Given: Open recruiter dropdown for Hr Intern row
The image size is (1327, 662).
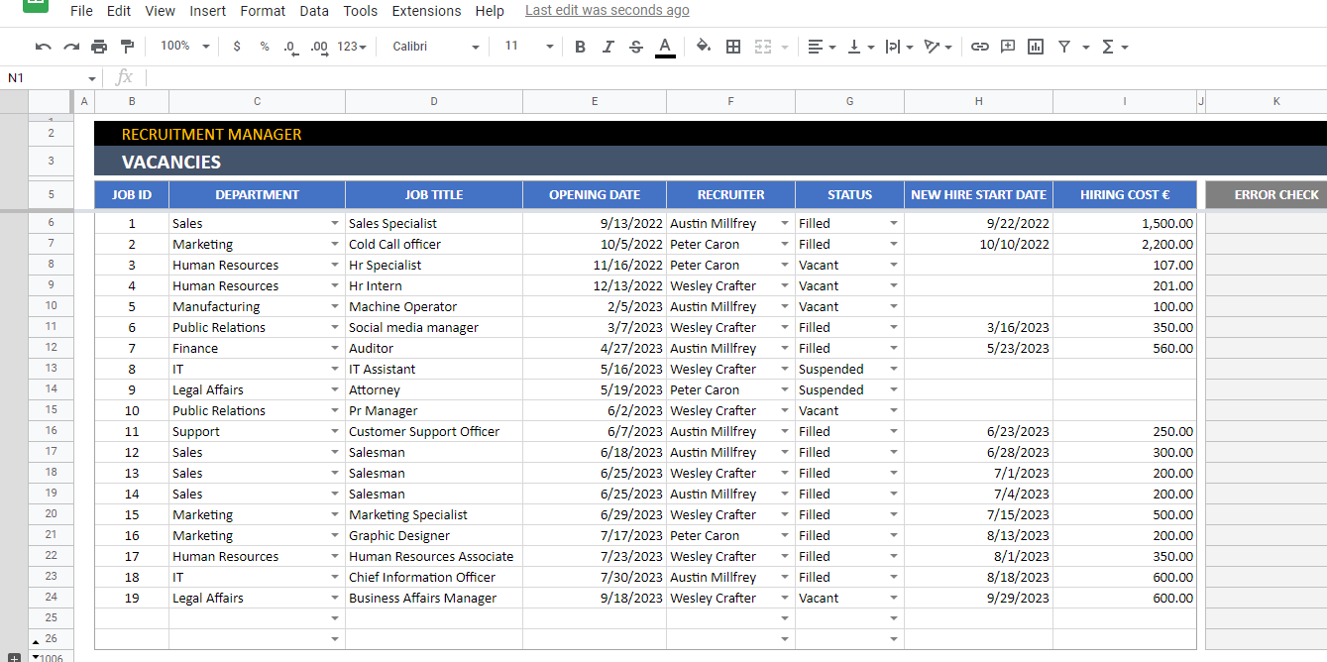Looking at the screenshot, I should (785, 286).
